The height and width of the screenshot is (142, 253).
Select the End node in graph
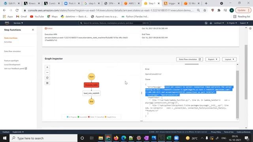[x=91, y=101]
